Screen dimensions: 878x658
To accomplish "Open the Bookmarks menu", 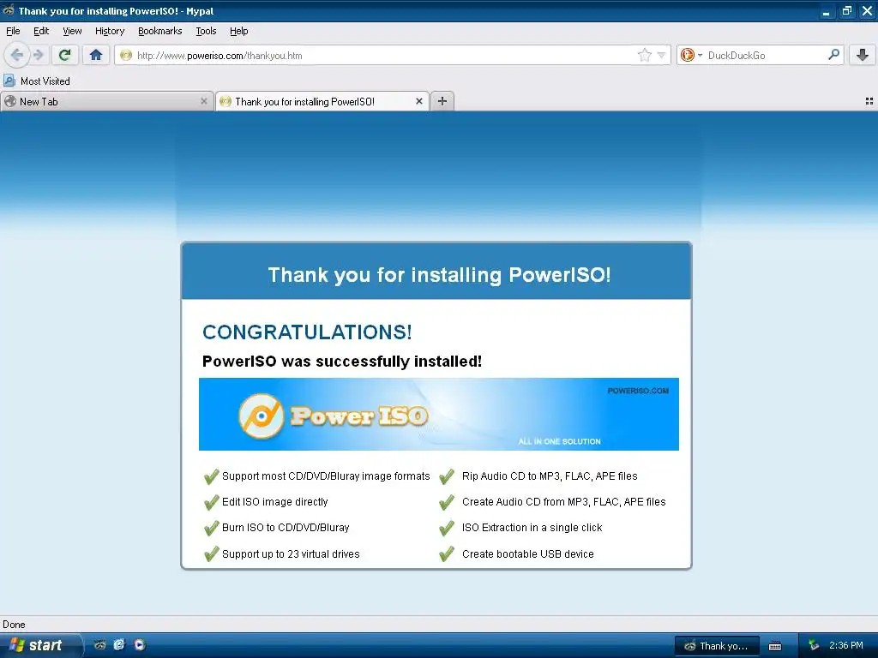I will [x=160, y=31].
